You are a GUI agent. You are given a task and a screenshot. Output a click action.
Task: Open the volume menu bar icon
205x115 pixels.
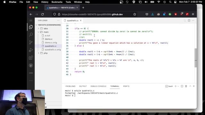(146, 2)
